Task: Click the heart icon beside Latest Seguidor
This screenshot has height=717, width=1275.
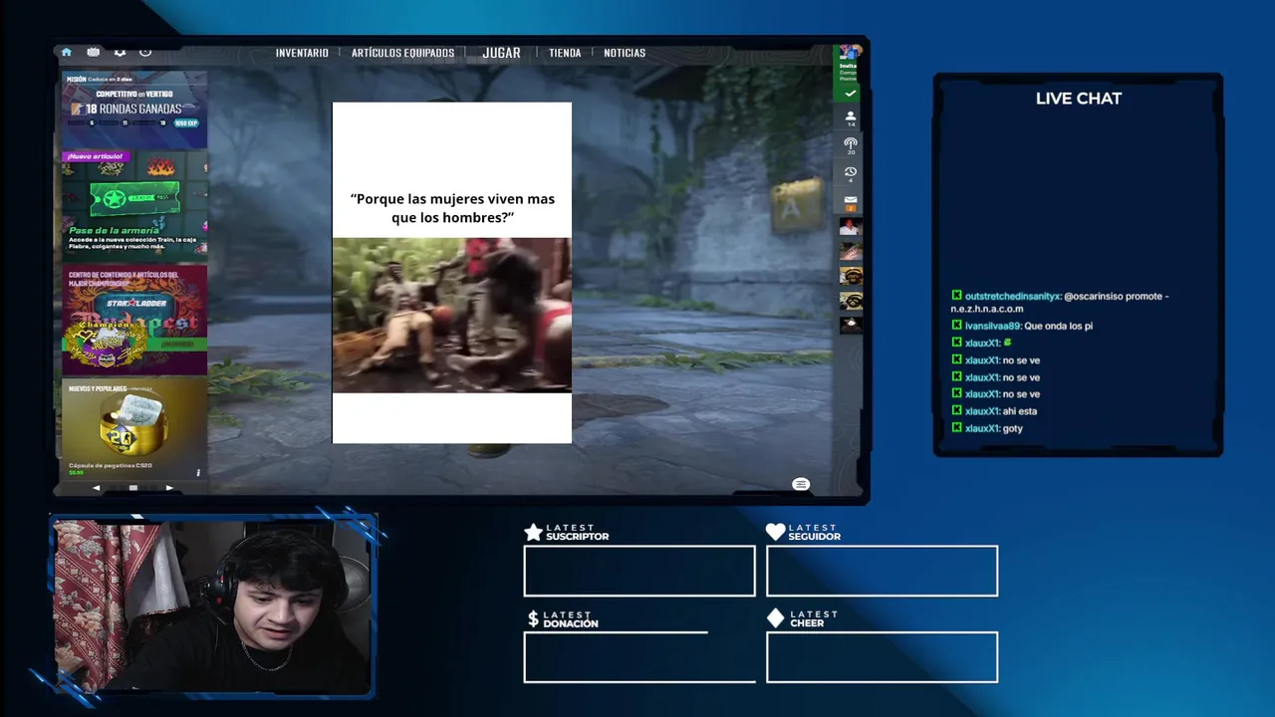Action: (x=775, y=533)
